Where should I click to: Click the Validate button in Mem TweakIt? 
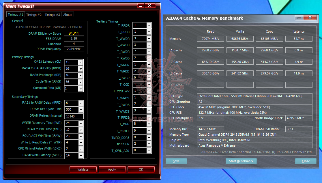pos(83,169)
